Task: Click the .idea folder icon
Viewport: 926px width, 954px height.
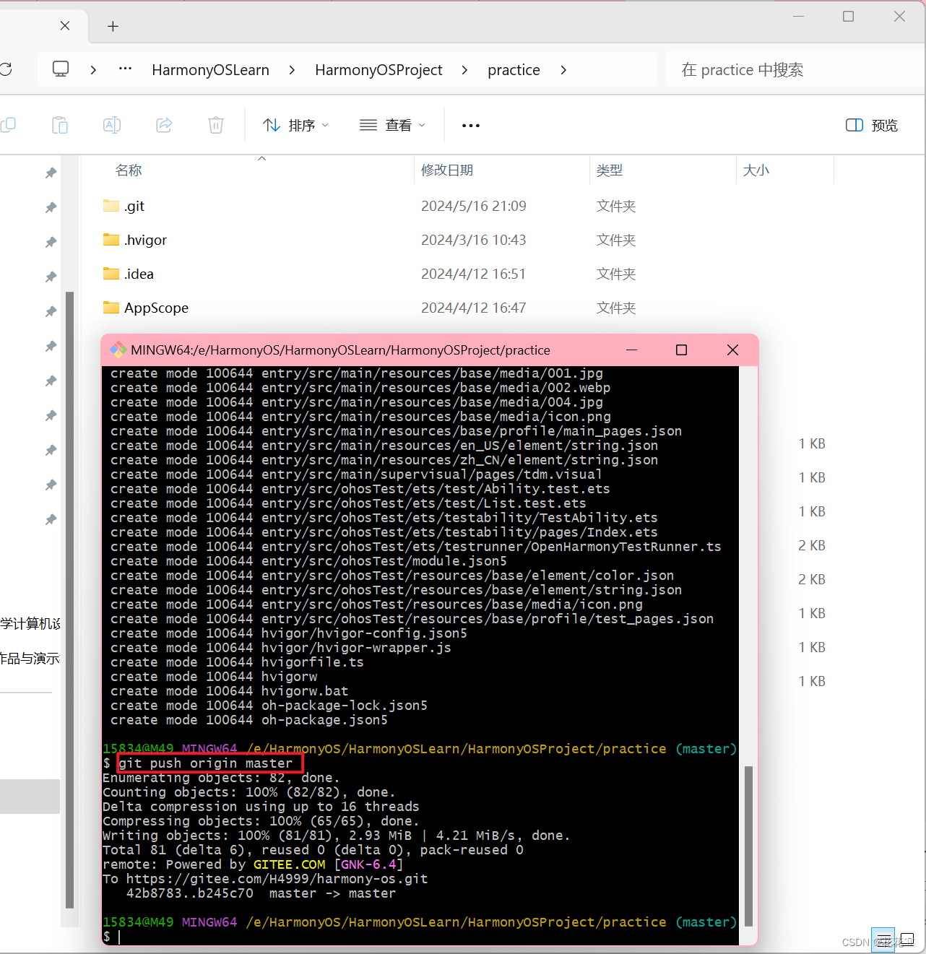Action: pyautogui.click(x=111, y=274)
